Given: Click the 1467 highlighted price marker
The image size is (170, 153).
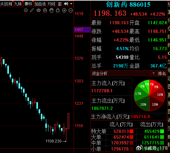Looking at the screenshot, I should pyautogui.click(x=82, y=30).
